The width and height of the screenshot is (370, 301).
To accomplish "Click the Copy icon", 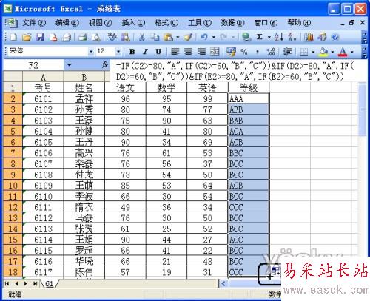I will coord(155,37).
